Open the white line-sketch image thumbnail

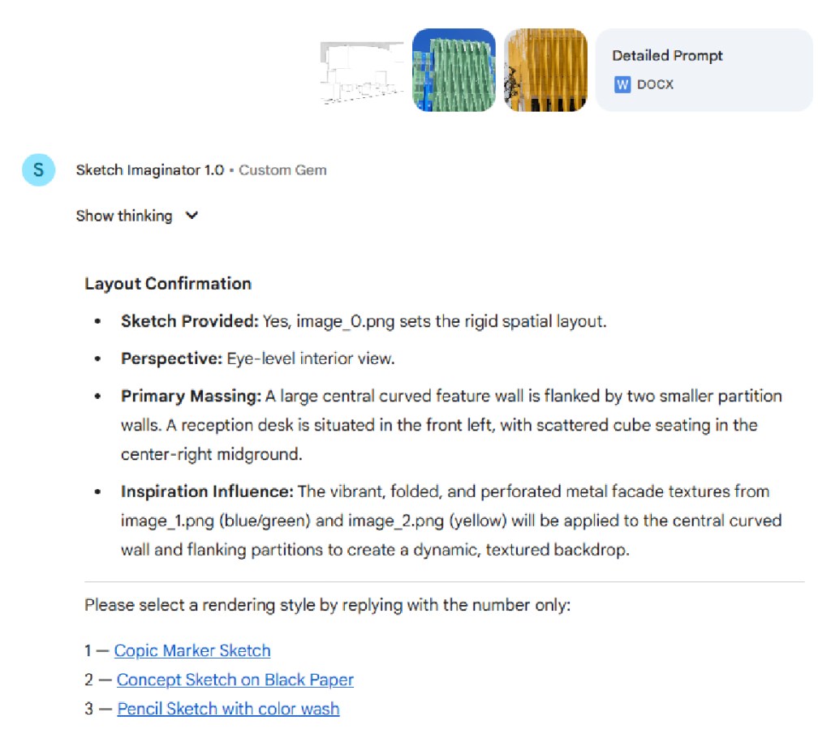coord(362,71)
